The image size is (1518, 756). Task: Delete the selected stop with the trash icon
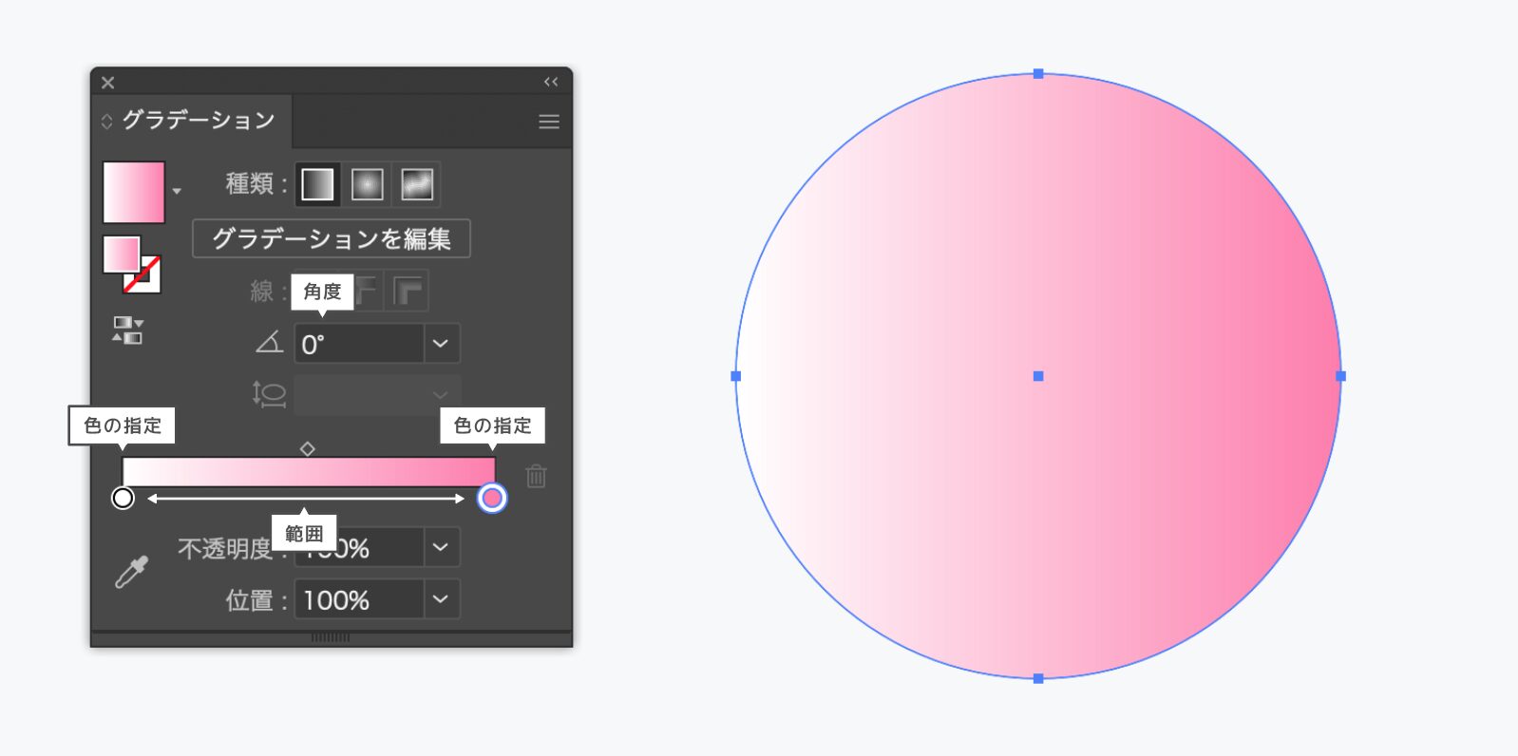pyautogui.click(x=536, y=476)
